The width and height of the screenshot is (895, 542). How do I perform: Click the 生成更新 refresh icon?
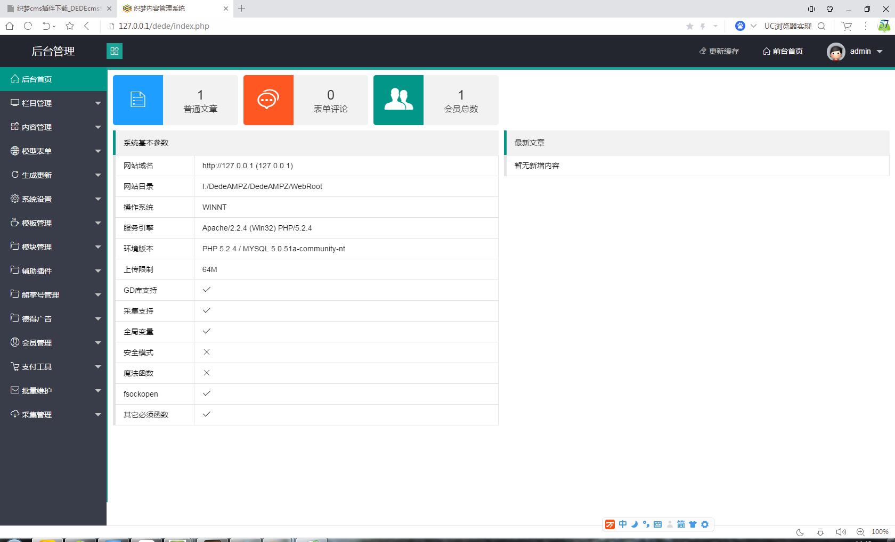[x=15, y=175]
